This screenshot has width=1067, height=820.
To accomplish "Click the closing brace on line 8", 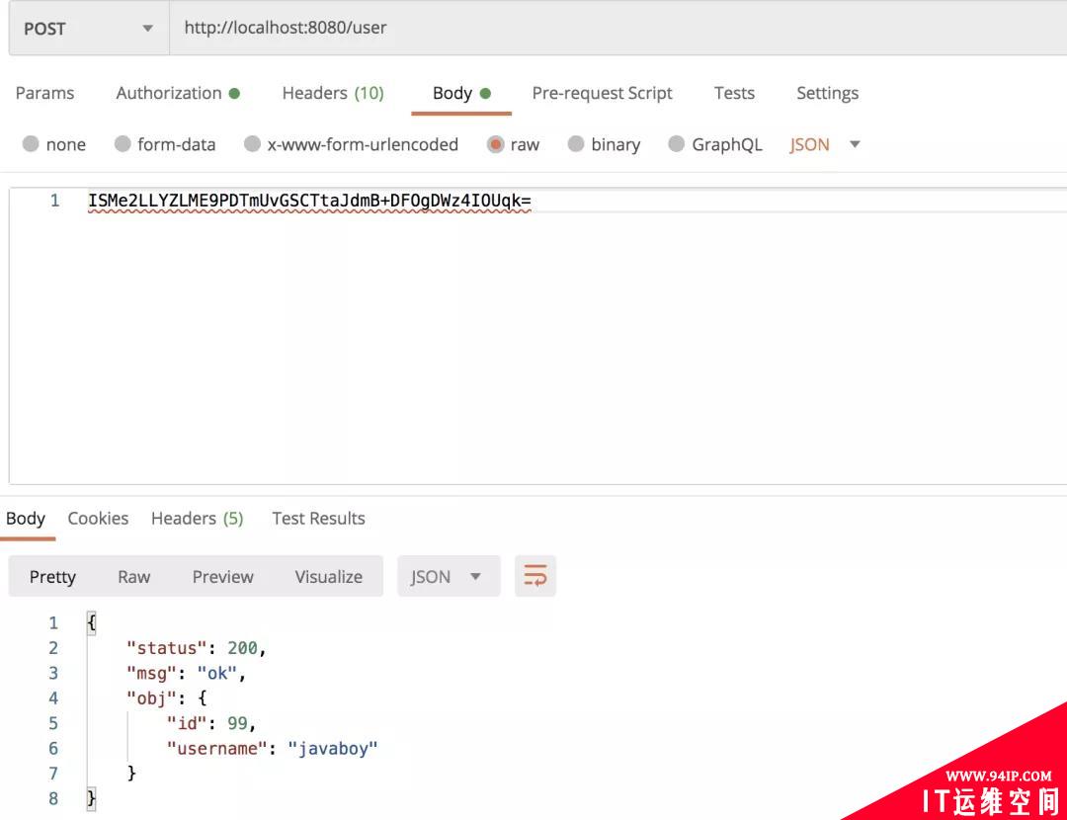I will click(91, 798).
